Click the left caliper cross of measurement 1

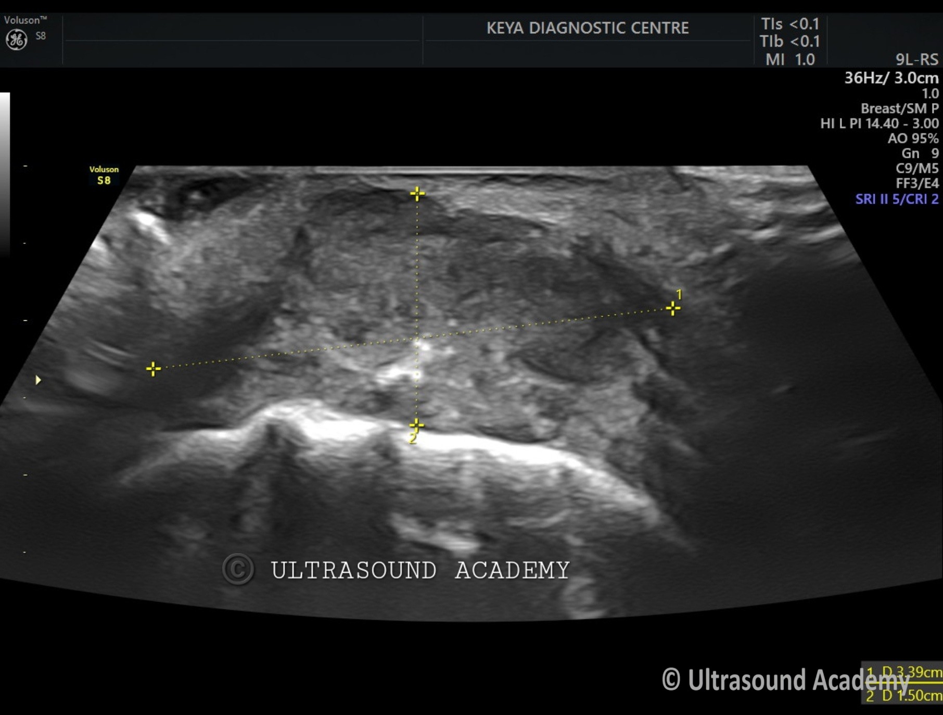coord(153,369)
